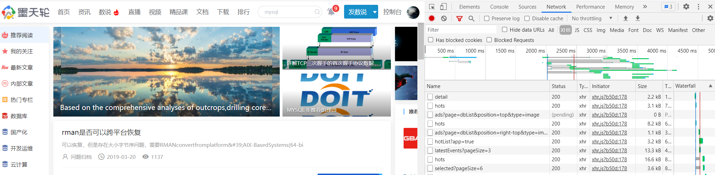Click the 推荐阅读 sidebar icon
Screen dimensions: 715x175
click(x=5, y=35)
